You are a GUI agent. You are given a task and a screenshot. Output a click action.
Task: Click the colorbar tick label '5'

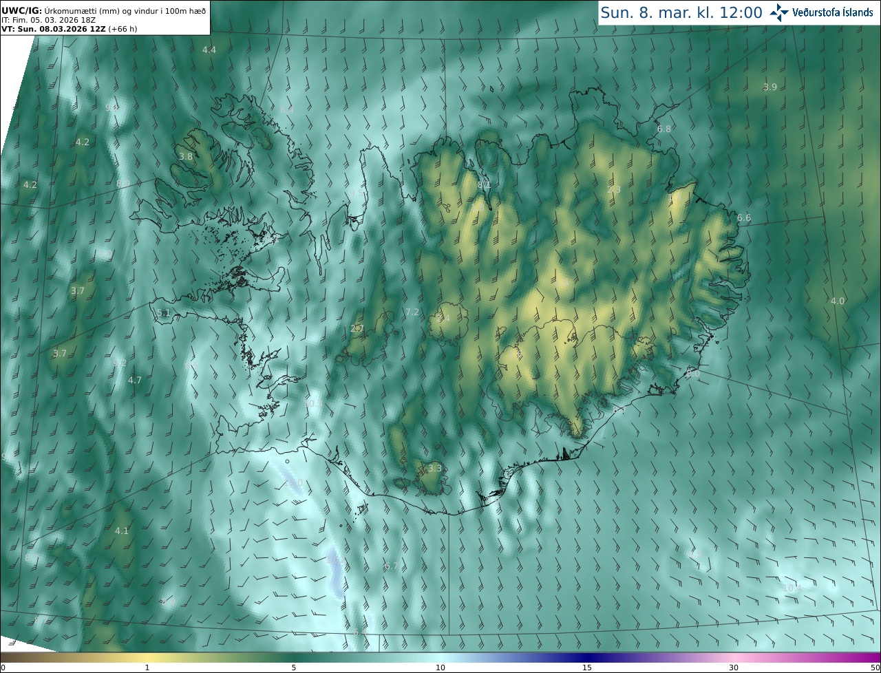[294, 668]
